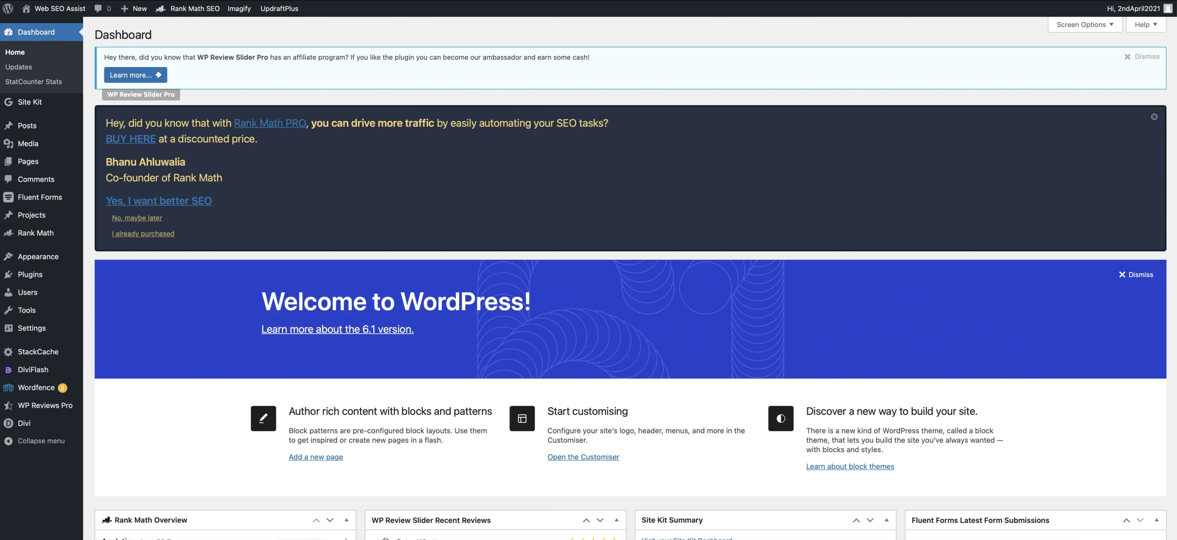Click the Learn more... button

pos(136,75)
